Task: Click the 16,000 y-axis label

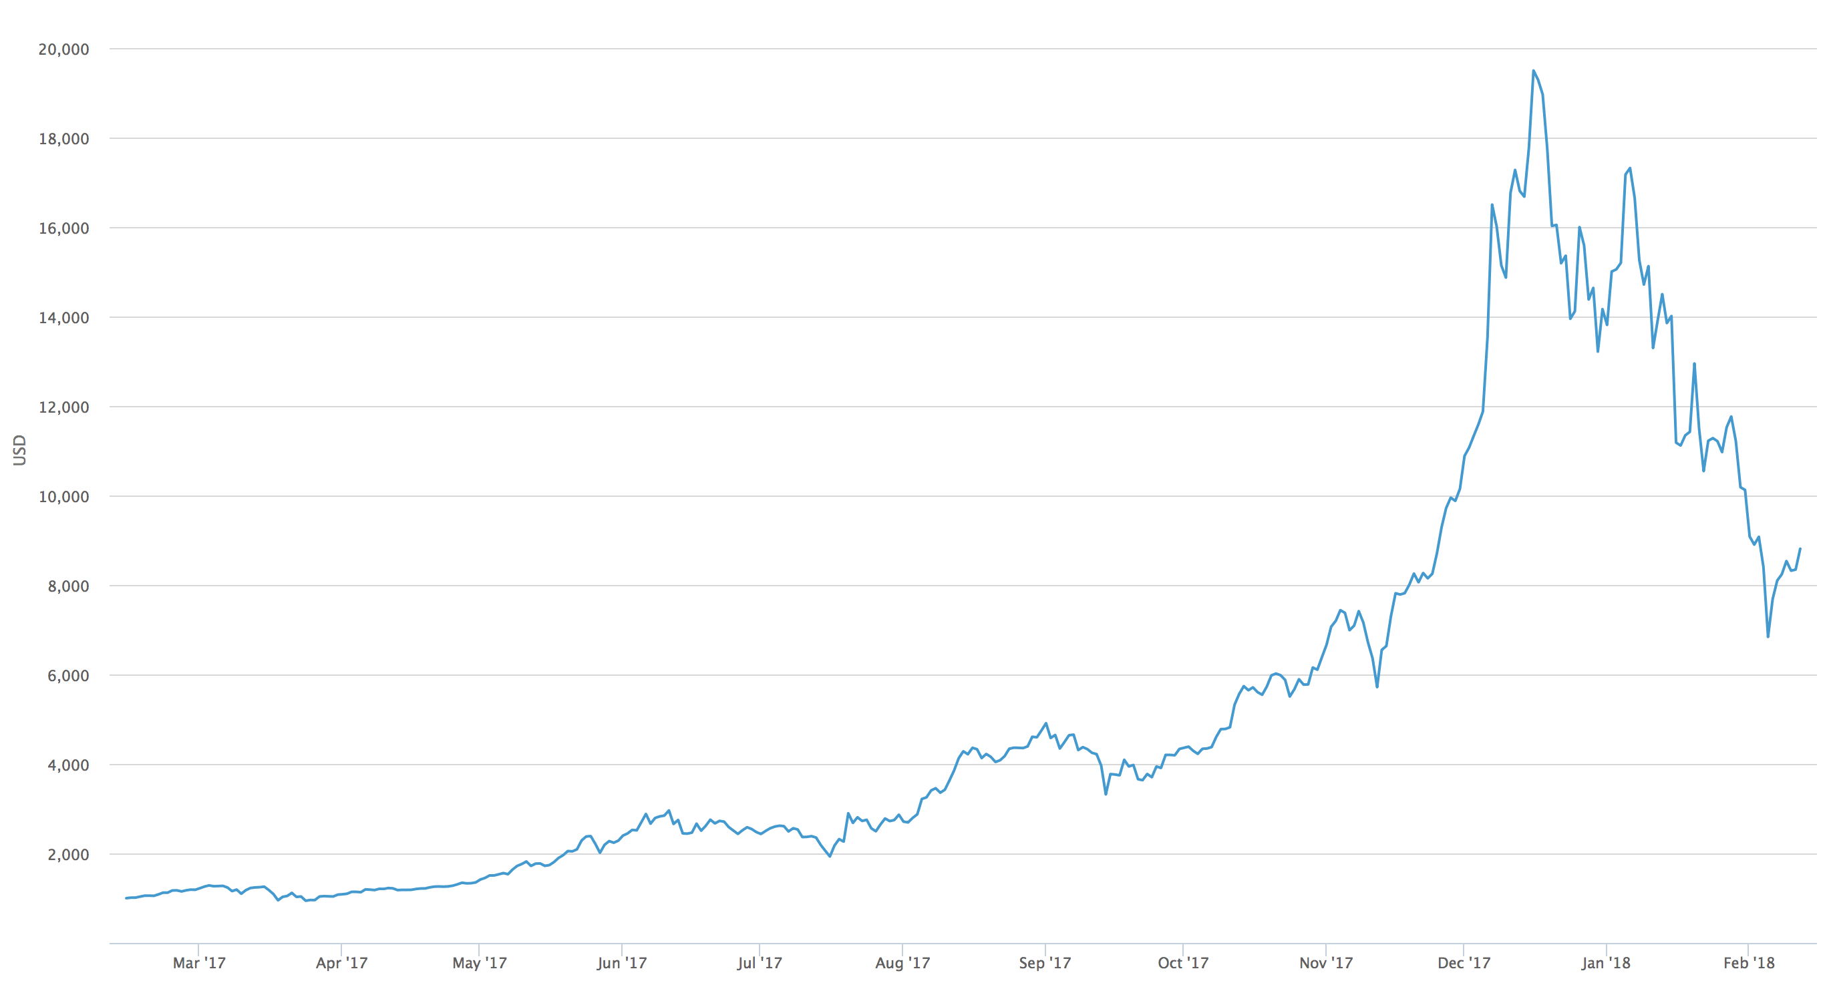Action: (x=64, y=228)
